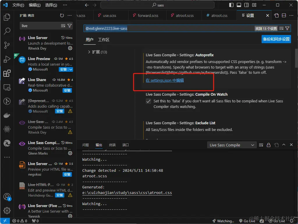Screen dimensions: 298x224
Task: Install the Live Server extension by negokaz
Action: pos(67,174)
